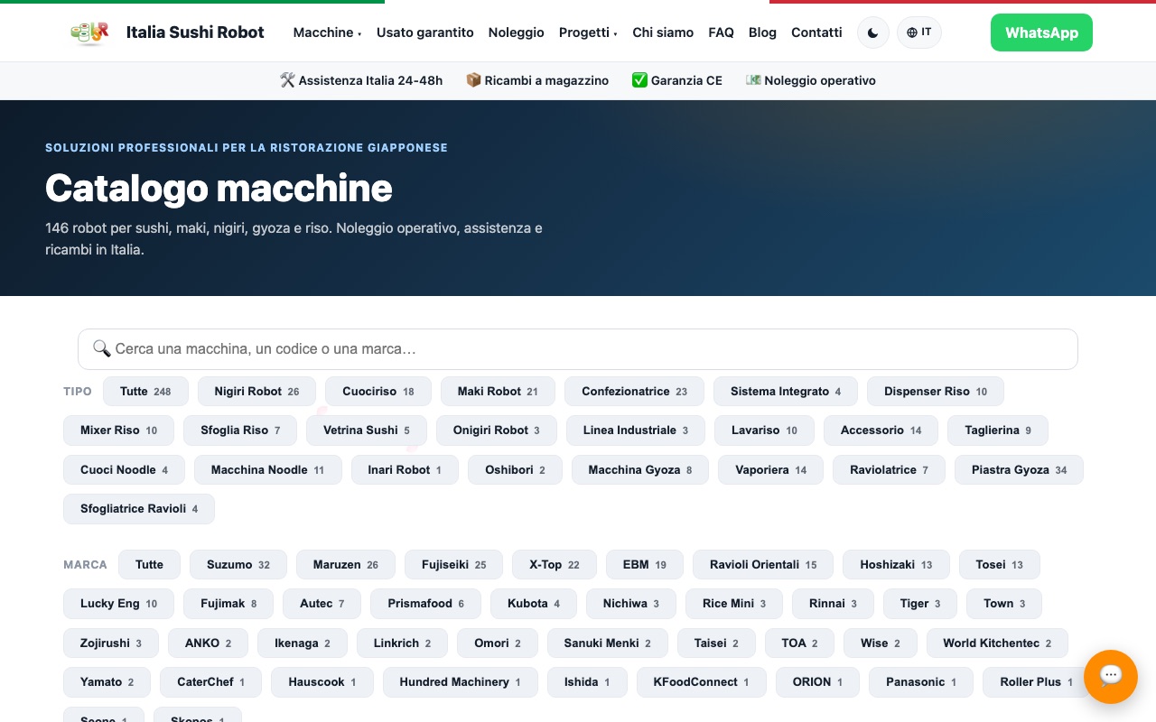Choose Macchina Noodle type chip
Image resolution: width=1156 pixels, height=722 pixels.
click(267, 470)
